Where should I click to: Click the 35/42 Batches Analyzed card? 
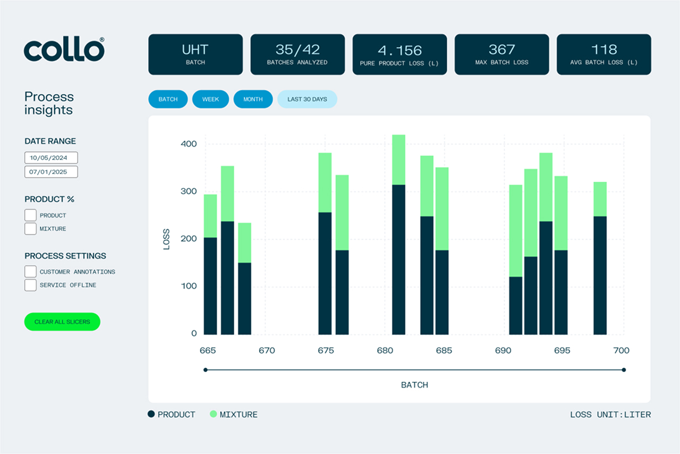[x=297, y=54]
